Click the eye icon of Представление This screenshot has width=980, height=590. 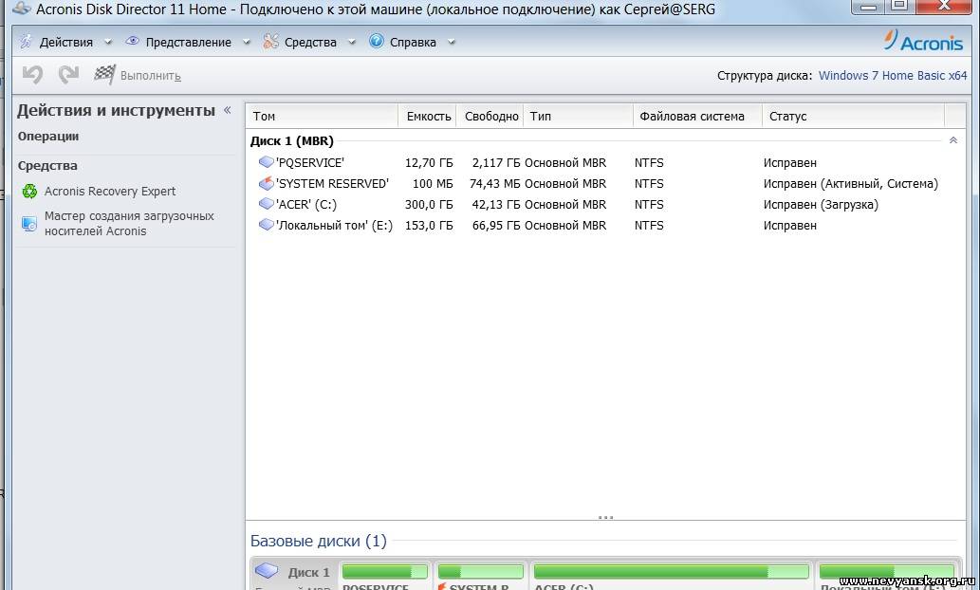tap(132, 41)
